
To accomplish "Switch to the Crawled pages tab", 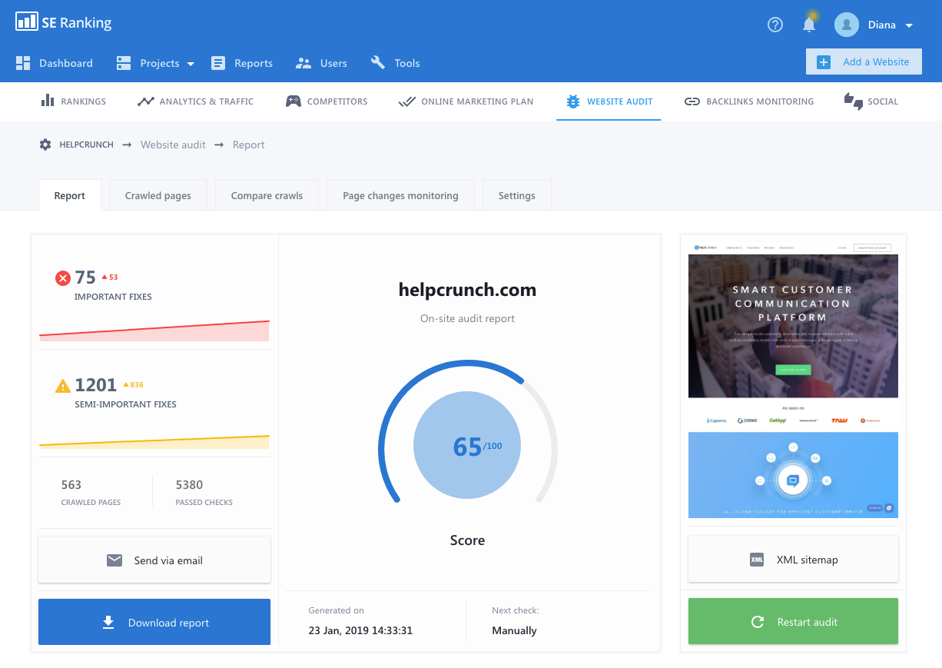I will pos(158,195).
